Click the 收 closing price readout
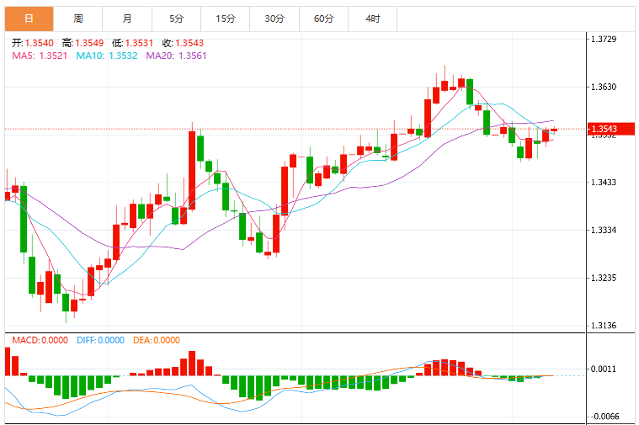Image resolution: width=639 pixels, height=425 pixels. tap(183, 43)
